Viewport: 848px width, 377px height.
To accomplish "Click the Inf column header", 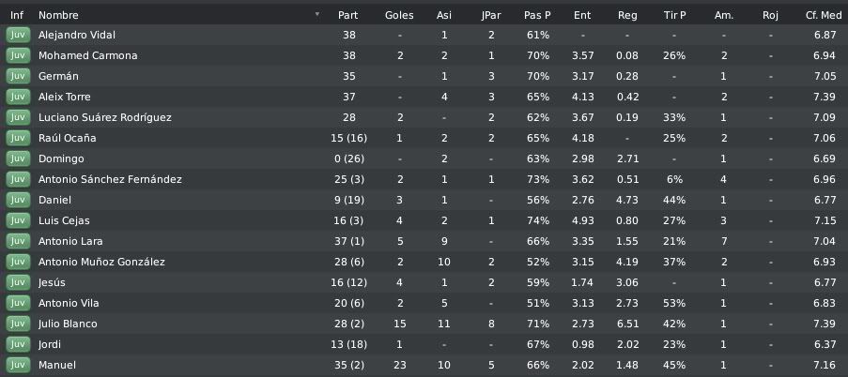I will click(x=17, y=15).
